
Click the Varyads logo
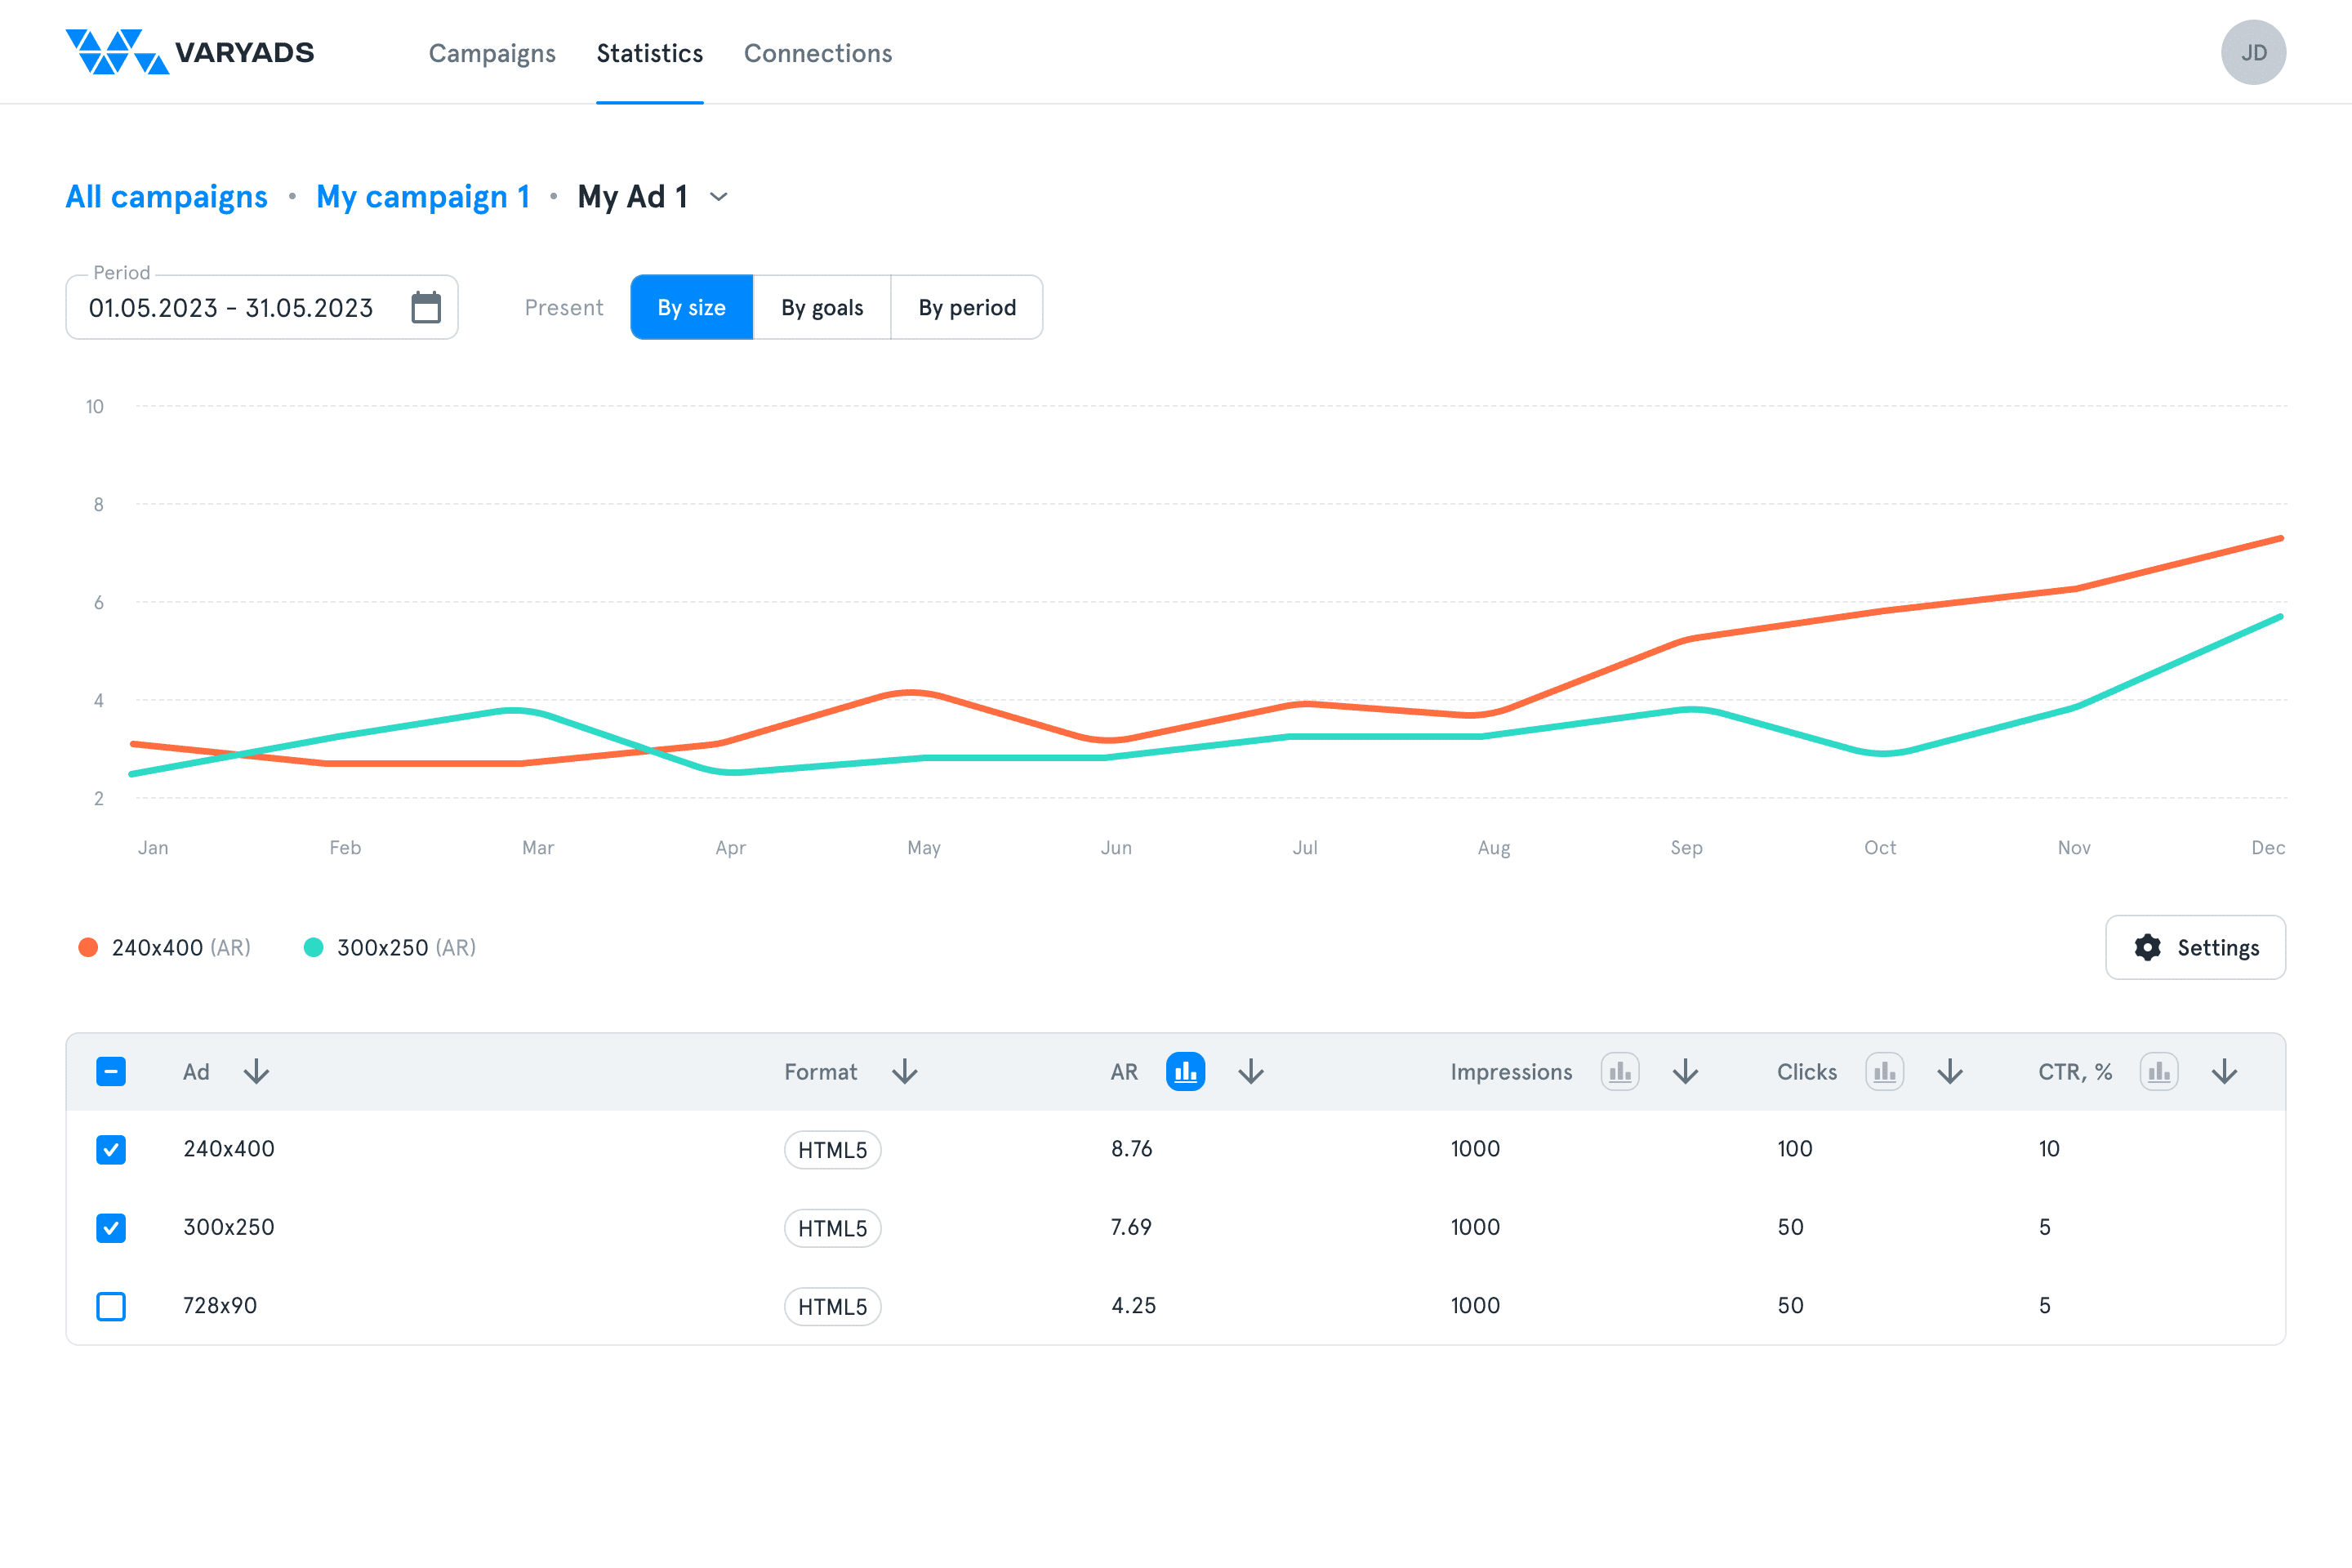[190, 52]
